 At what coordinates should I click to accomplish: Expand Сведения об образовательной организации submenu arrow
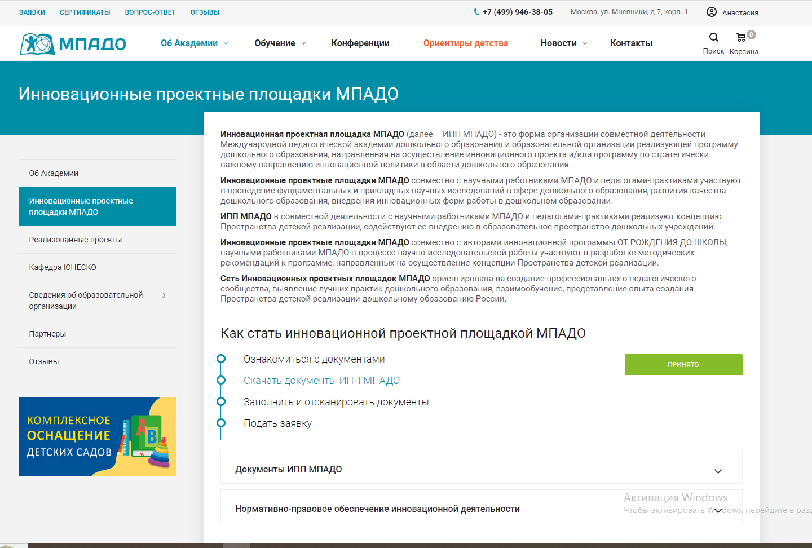(x=164, y=295)
